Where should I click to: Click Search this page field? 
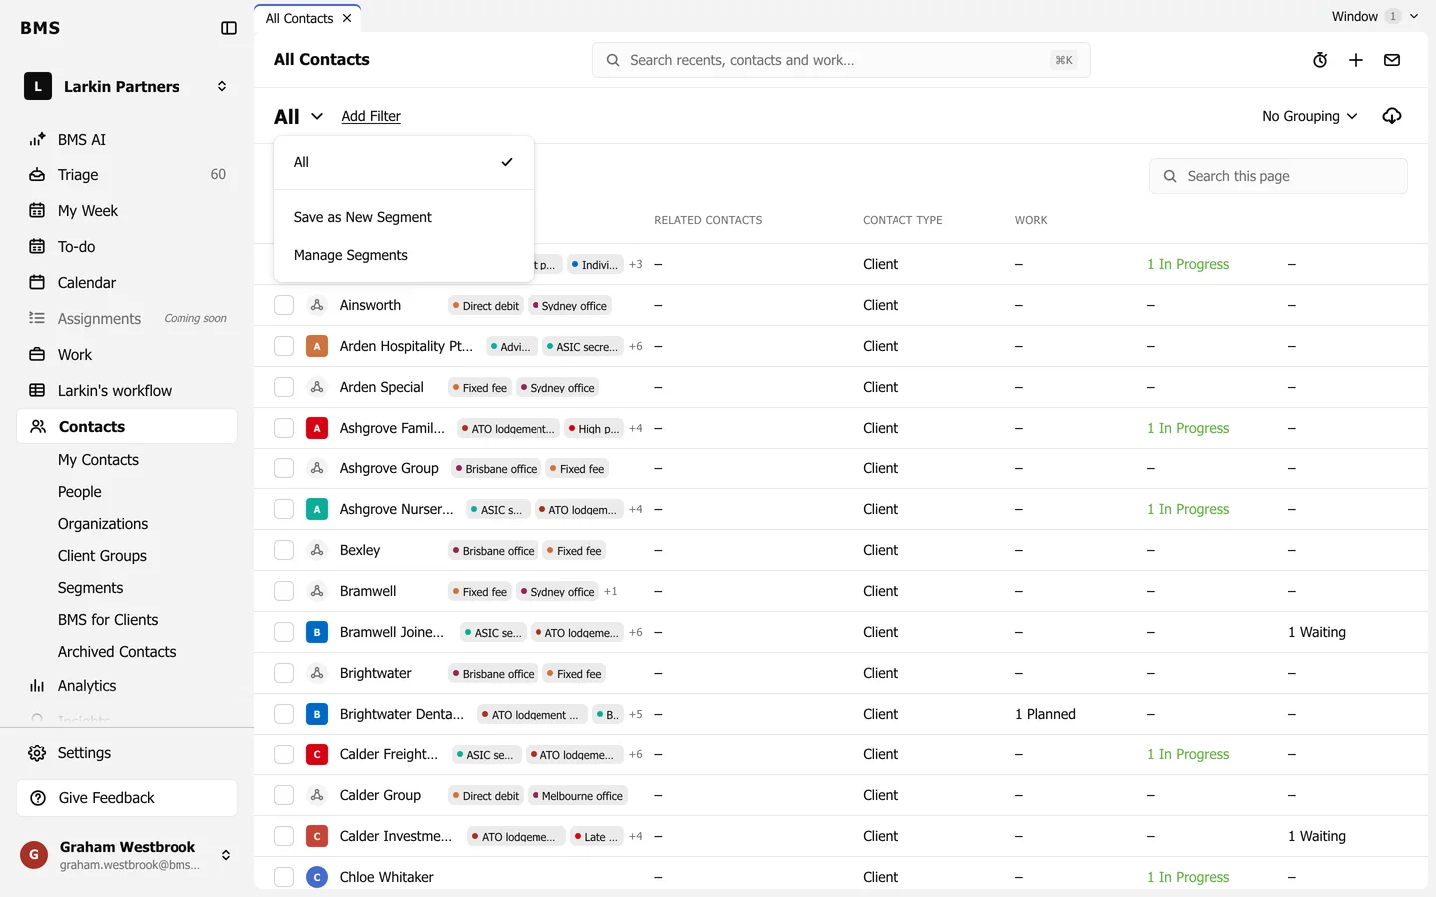coord(1278,176)
